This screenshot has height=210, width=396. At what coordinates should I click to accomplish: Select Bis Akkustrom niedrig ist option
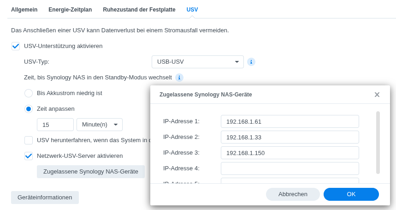click(x=29, y=93)
